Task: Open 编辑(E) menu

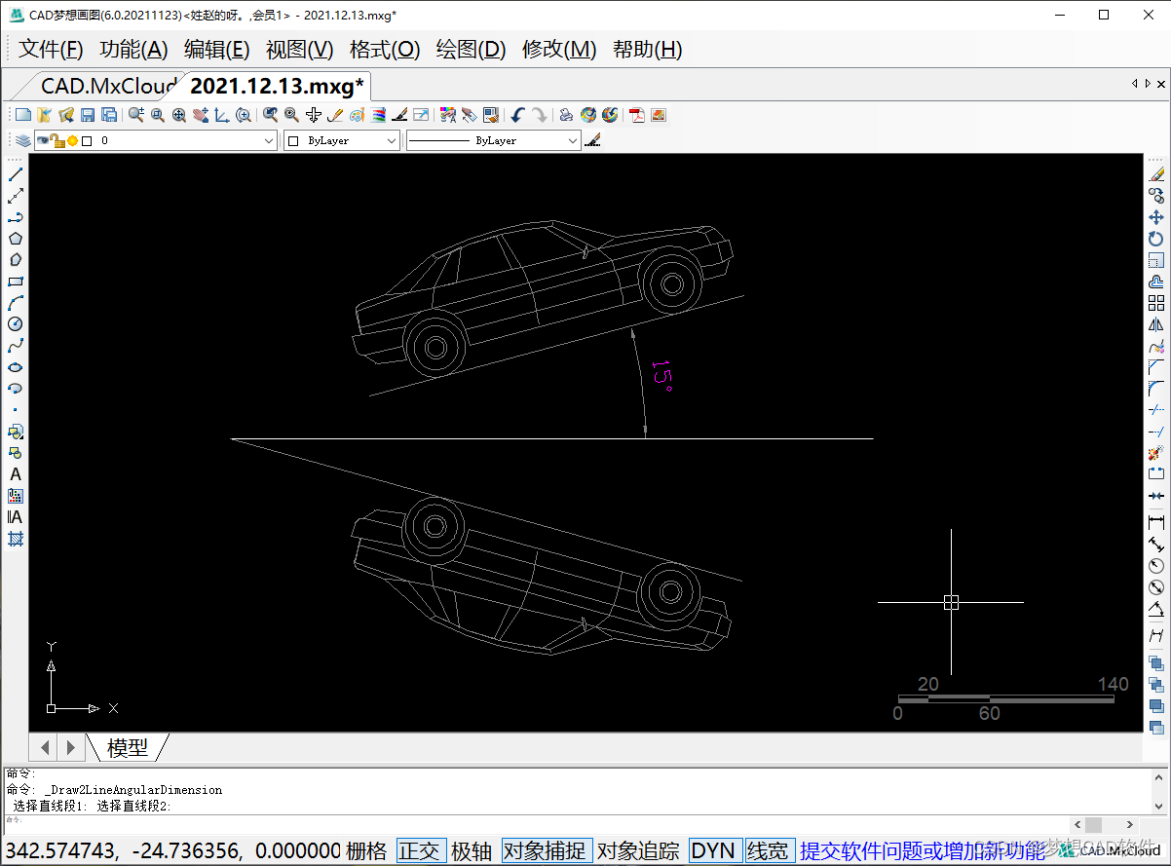Action: pyautogui.click(x=217, y=50)
